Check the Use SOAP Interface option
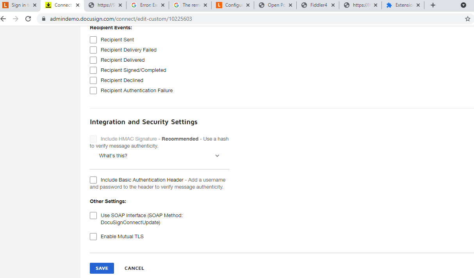The height and width of the screenshot is (278, 474). click(x=93, y=216)
